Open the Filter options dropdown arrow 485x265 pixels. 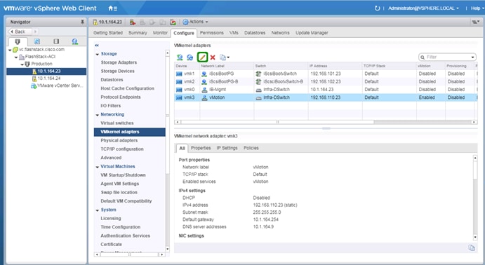[472, 57]
